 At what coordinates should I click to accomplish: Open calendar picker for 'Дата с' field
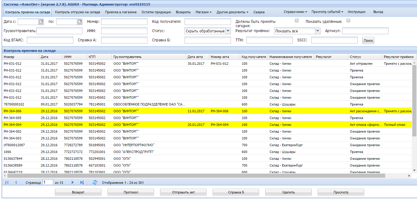[41, 22]
